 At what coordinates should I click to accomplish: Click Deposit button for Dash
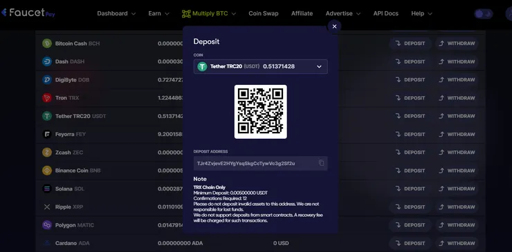click(x=410, y=61)
